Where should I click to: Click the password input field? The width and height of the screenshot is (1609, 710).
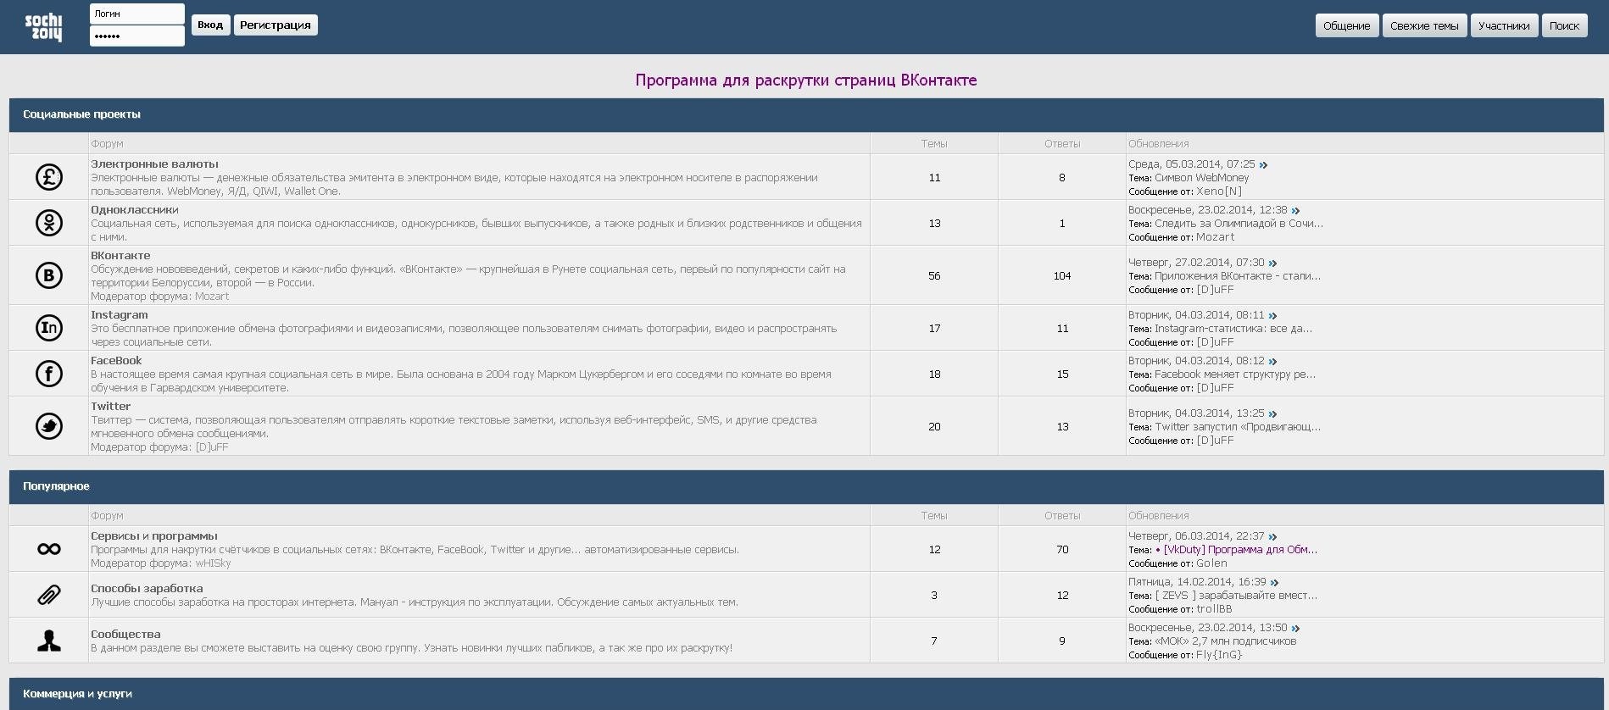[x=137, y=36]
